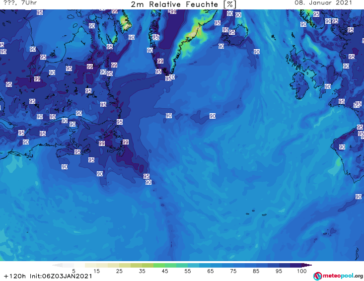Click the '+120h Init:06Z03JAN2021' forecast label

(48, 276)
